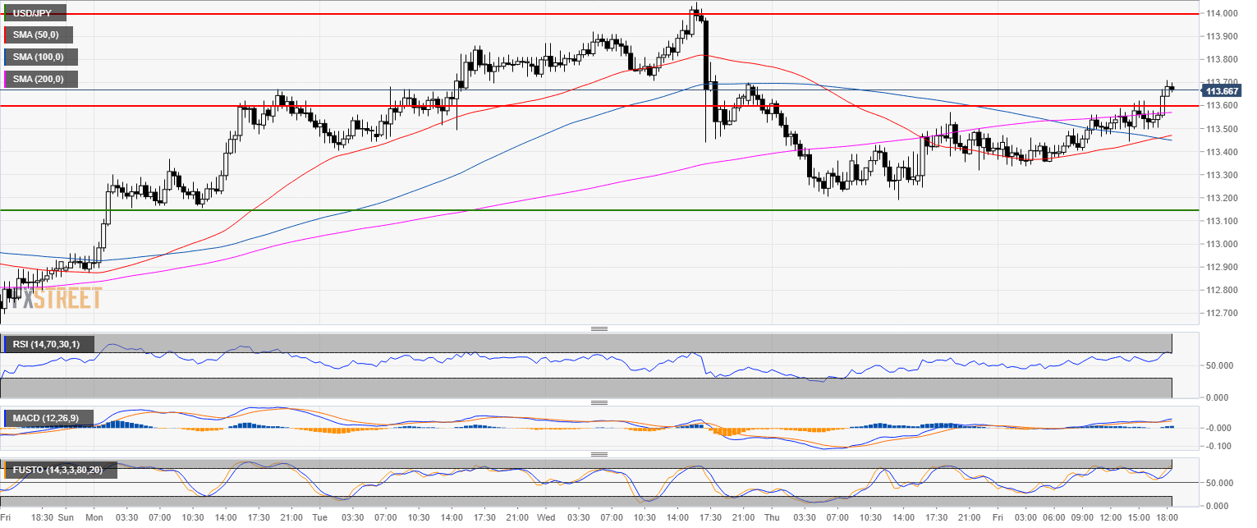Grab the resize grip above the RSI panel

[x=599, y=328]
